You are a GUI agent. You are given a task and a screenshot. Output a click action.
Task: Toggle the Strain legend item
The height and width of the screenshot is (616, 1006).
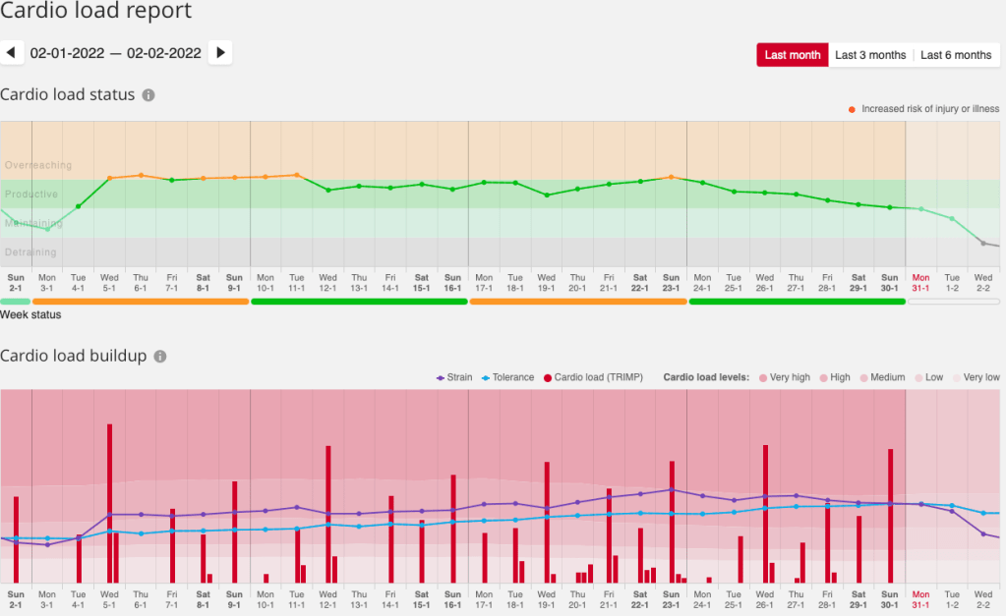pos(454,377)
